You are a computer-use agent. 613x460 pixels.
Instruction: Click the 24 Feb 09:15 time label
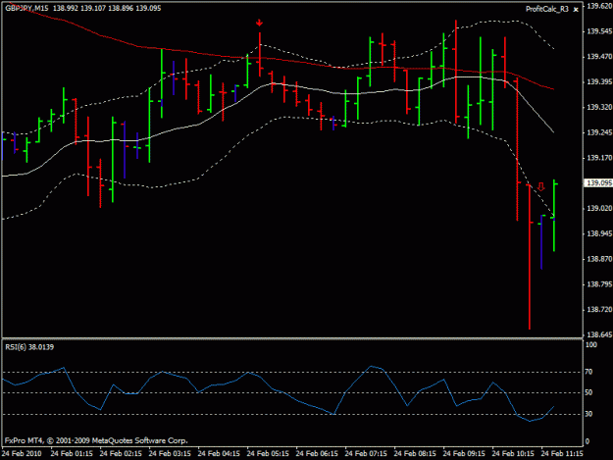pyautogui.click(x=464, y=454)
